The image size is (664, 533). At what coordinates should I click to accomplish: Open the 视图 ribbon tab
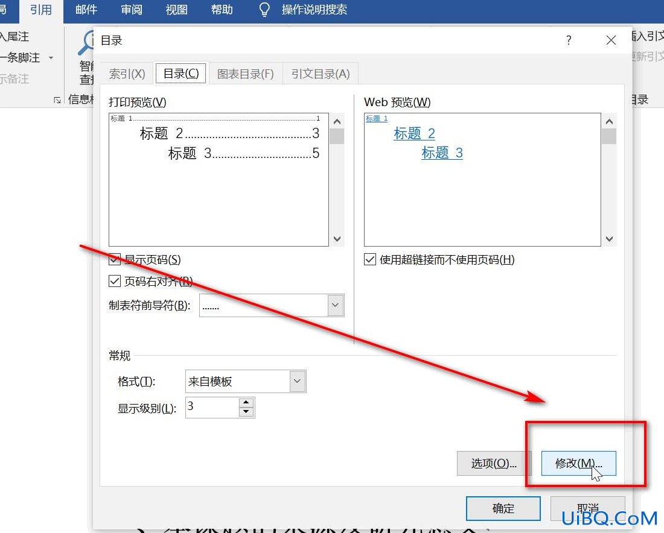tap(177, 9)
